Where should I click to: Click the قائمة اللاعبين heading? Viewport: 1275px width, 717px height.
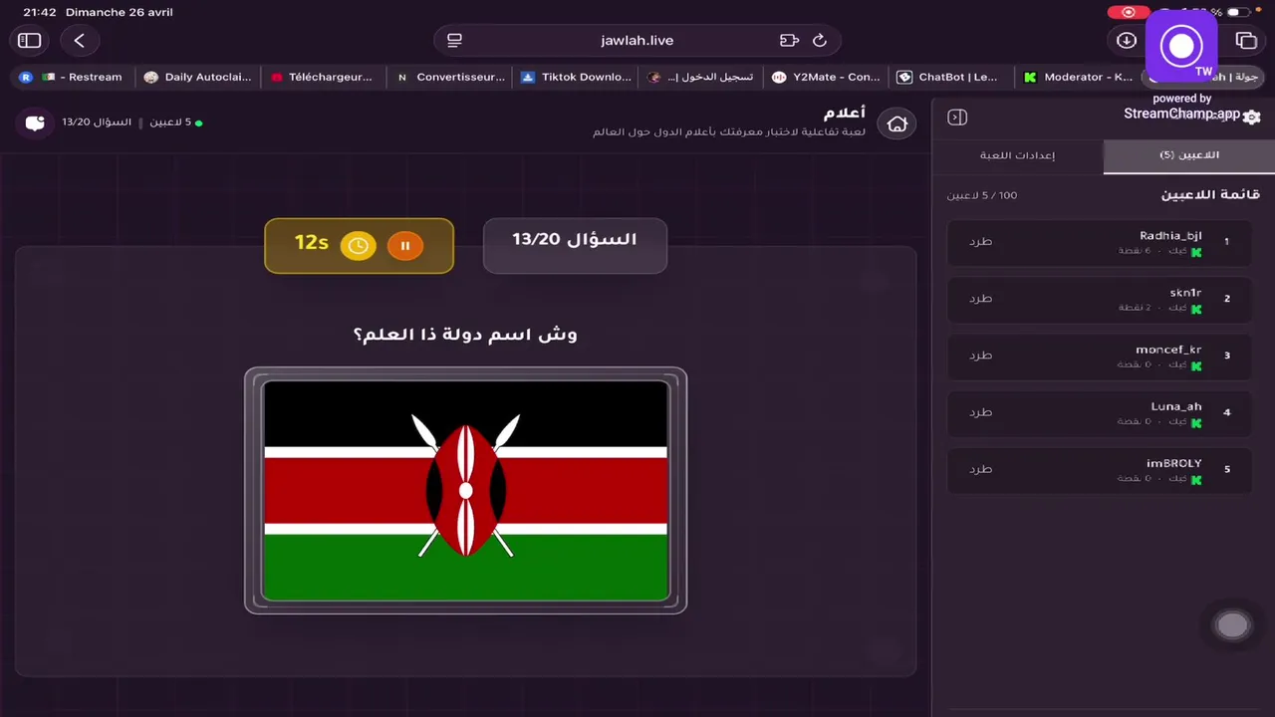[x=1210, y=195]
